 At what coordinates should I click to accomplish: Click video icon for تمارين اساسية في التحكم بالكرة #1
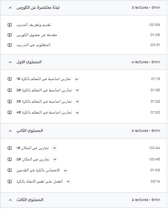pos(10,79)
